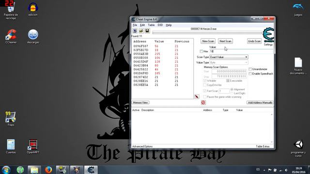Click Add Address Manually button
Viewport: 310px width, 174px height.
260,102
